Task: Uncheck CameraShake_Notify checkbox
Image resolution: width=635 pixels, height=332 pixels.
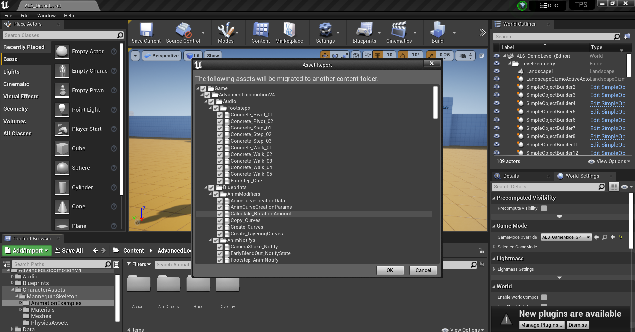Action: click(x=220, y=247)
